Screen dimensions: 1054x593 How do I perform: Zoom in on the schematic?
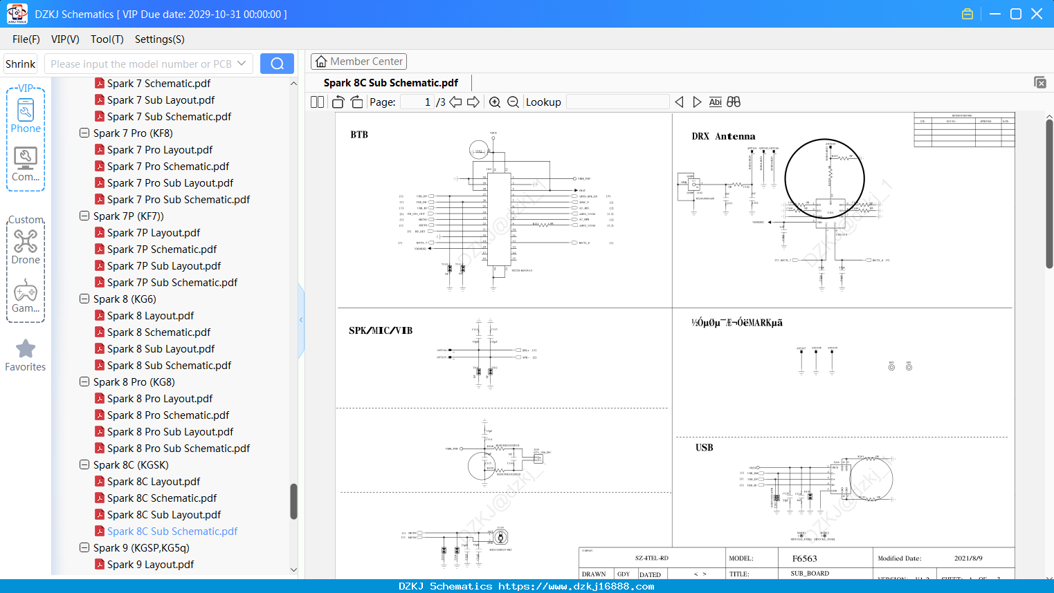pos(495,102)
